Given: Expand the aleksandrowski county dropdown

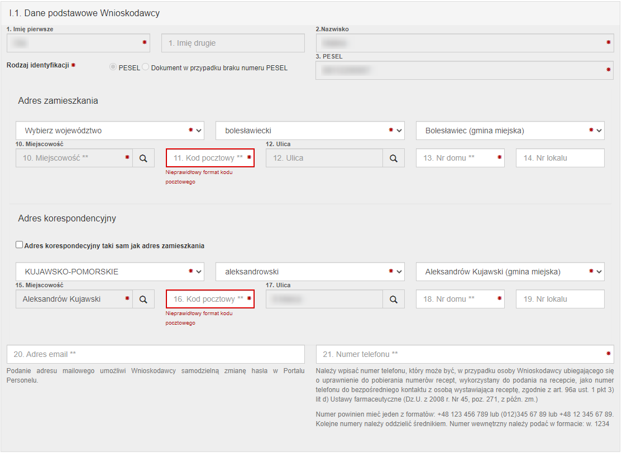Looking at the screenshot, I should click(310, 272).
